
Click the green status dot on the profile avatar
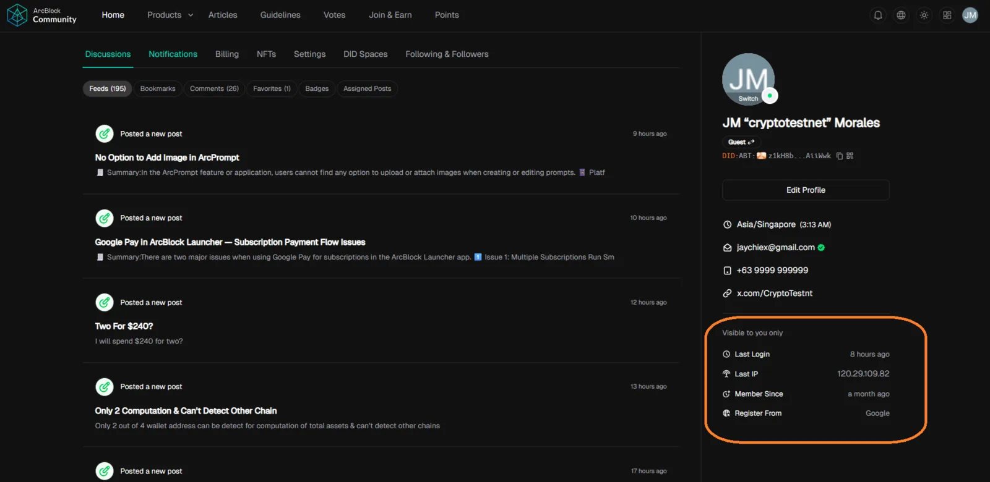click(770, 96)
